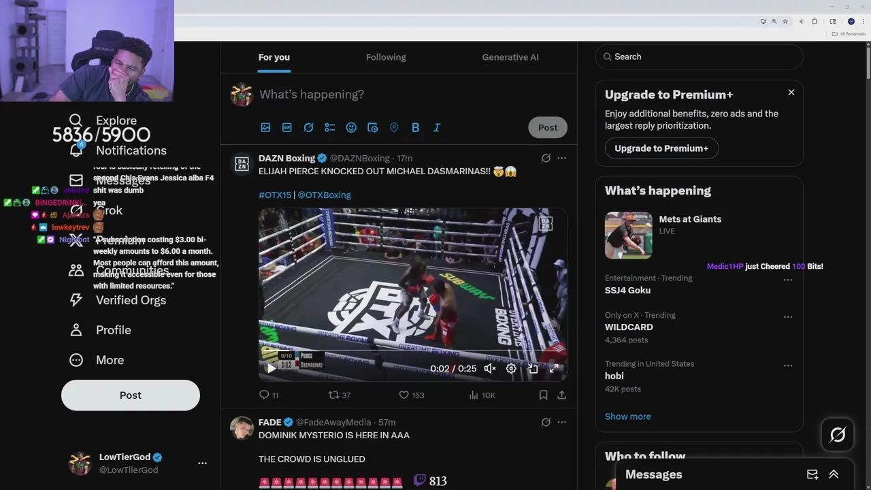Open Mets at Giants live thumbnail
Screen dimensions: 871x490
[x=628, y=235]
